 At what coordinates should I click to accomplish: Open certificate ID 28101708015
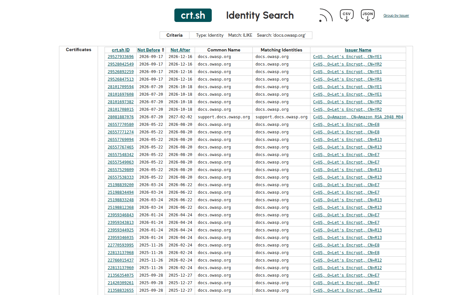tap(121, 109)
